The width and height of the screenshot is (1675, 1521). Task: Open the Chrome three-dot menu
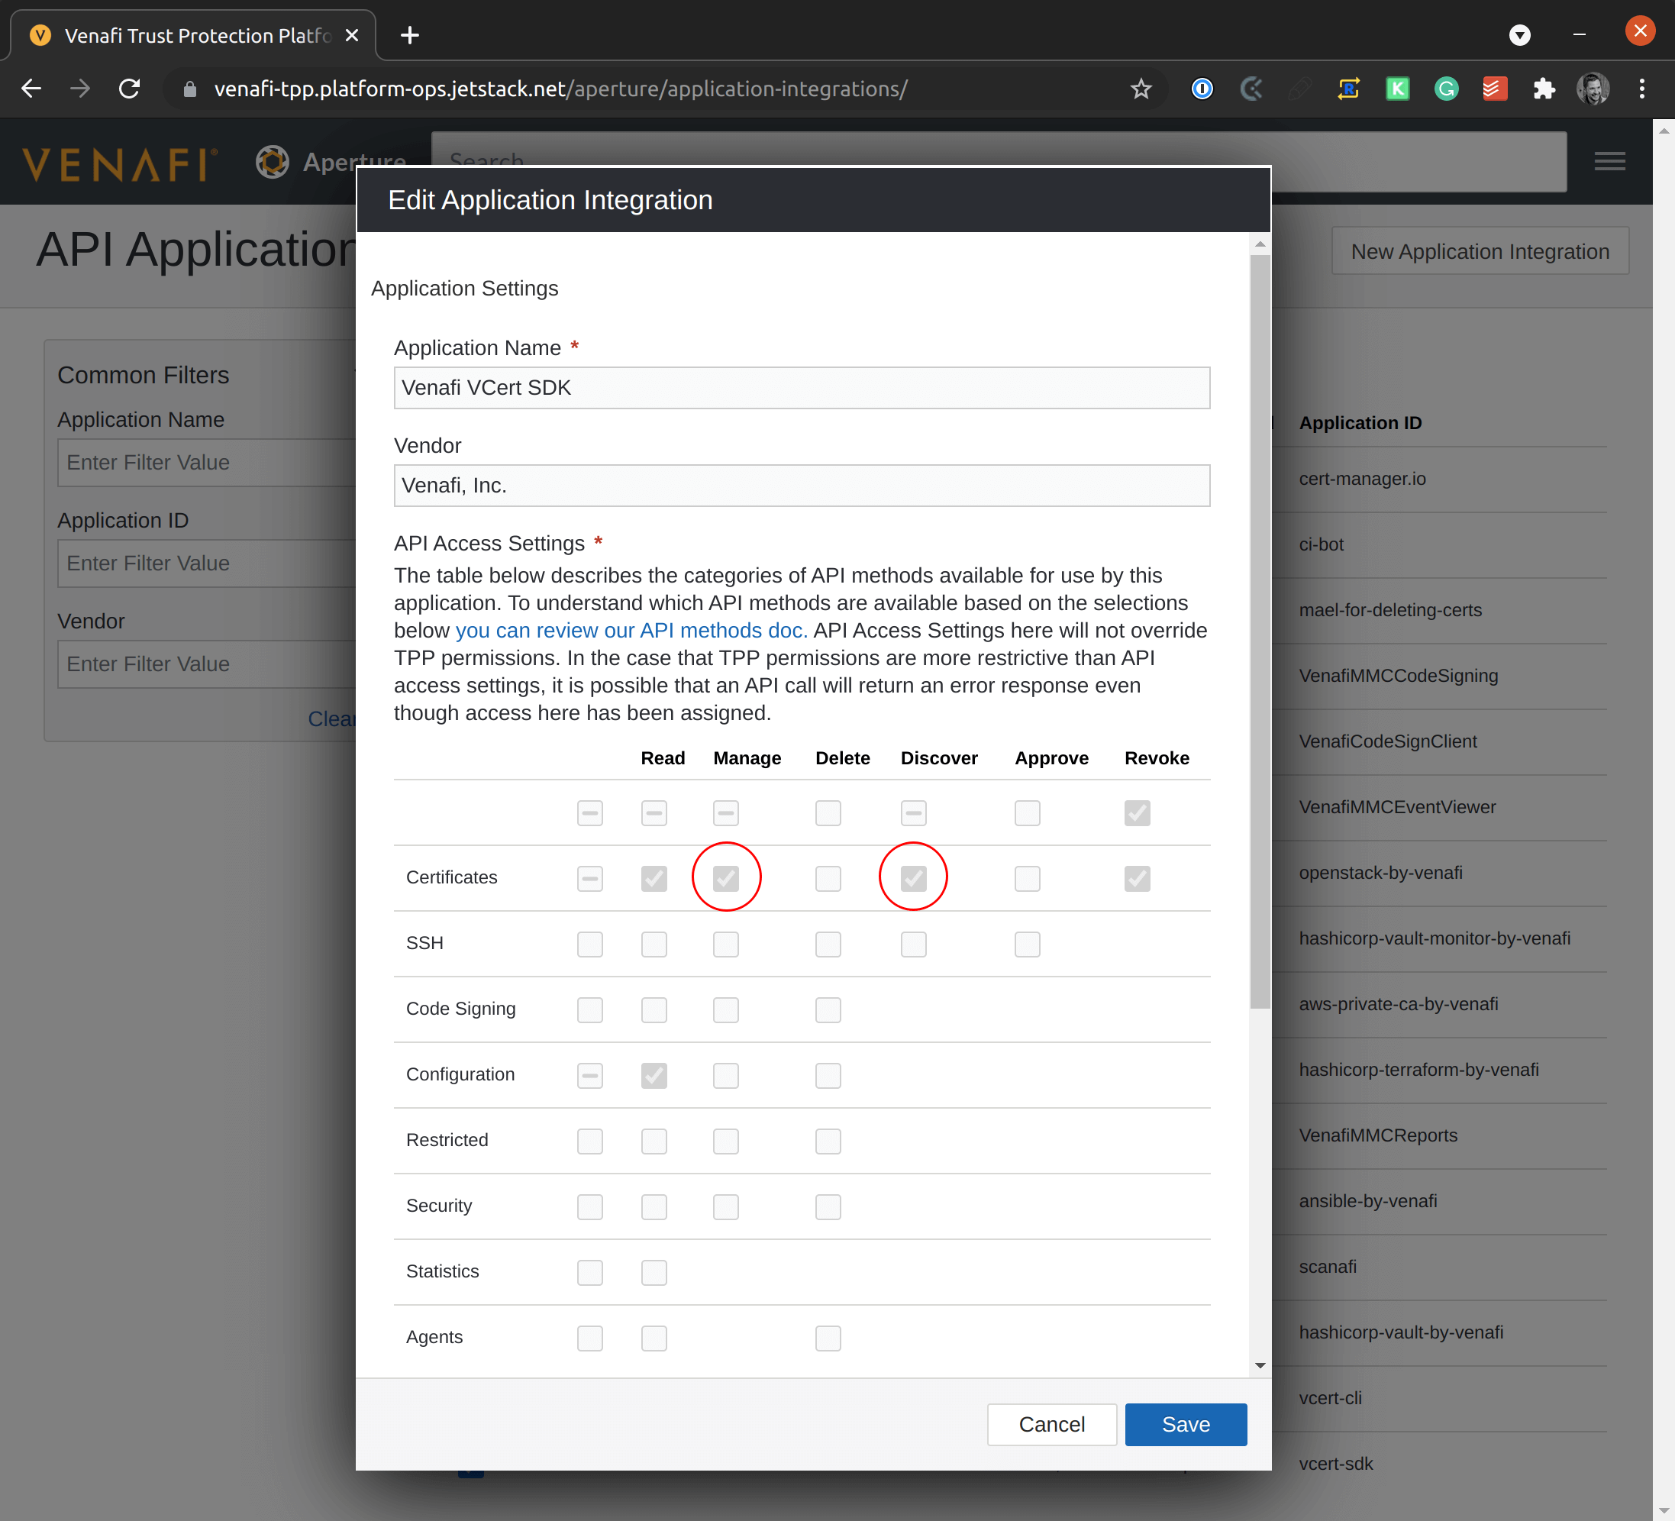click(x=1641, y=89)
